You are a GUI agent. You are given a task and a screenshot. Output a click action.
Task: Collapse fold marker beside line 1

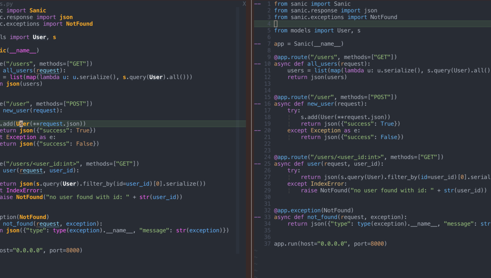[x=257, y=4]
